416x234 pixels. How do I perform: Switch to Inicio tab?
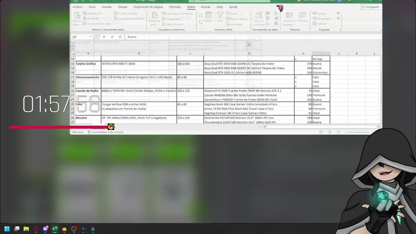click(92, 7)
